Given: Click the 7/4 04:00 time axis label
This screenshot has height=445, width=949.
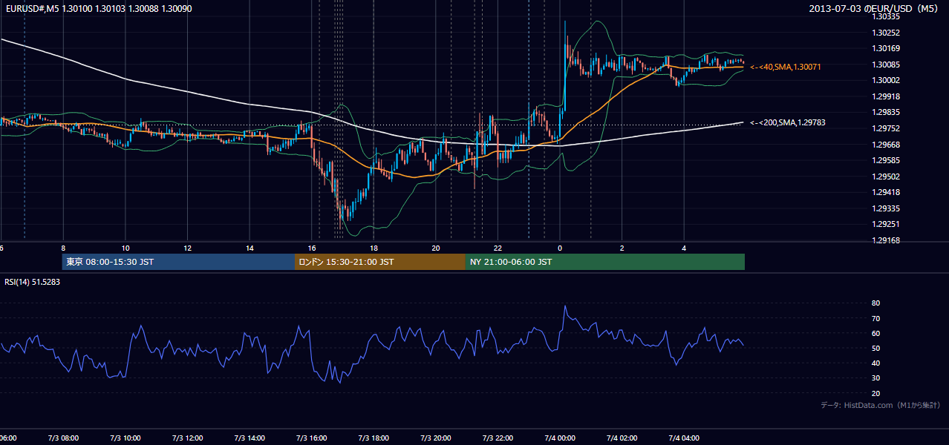Looking at the screenshot, I should pyautogui.click(x=685, y=438).
